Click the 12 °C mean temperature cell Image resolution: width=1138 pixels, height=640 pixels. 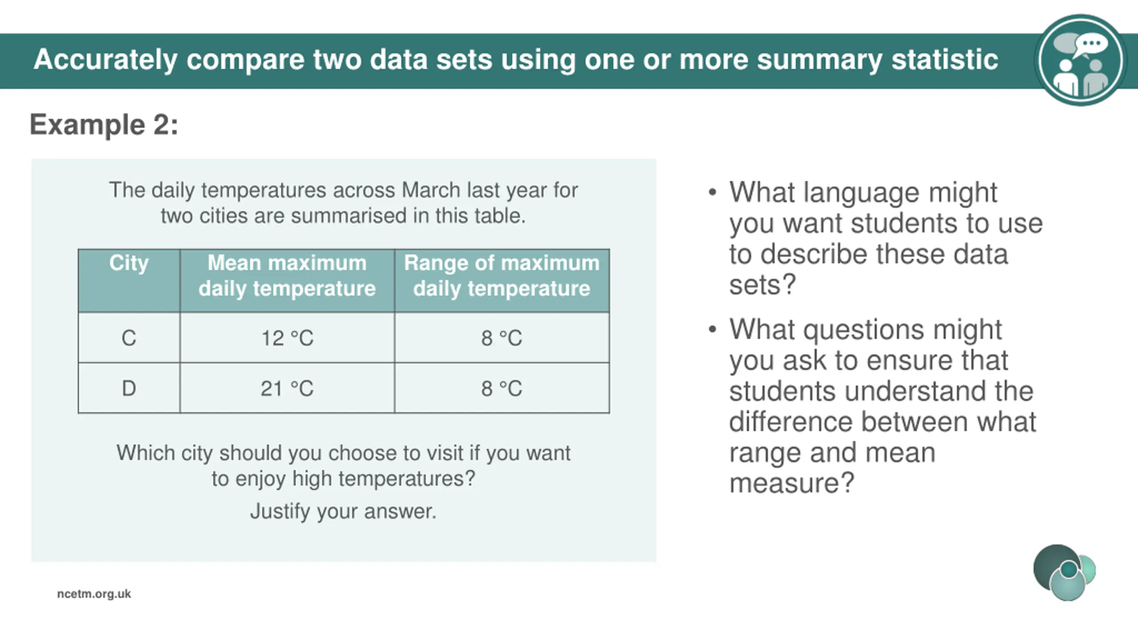coord(287,338)
